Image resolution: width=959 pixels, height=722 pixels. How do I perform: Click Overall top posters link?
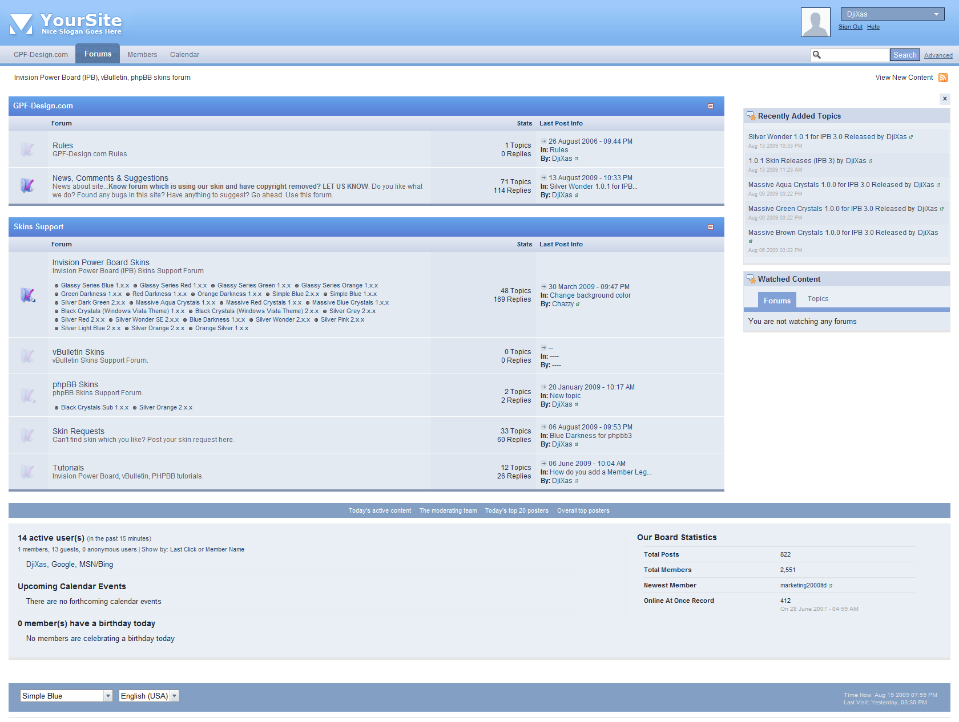click(583, 510)
